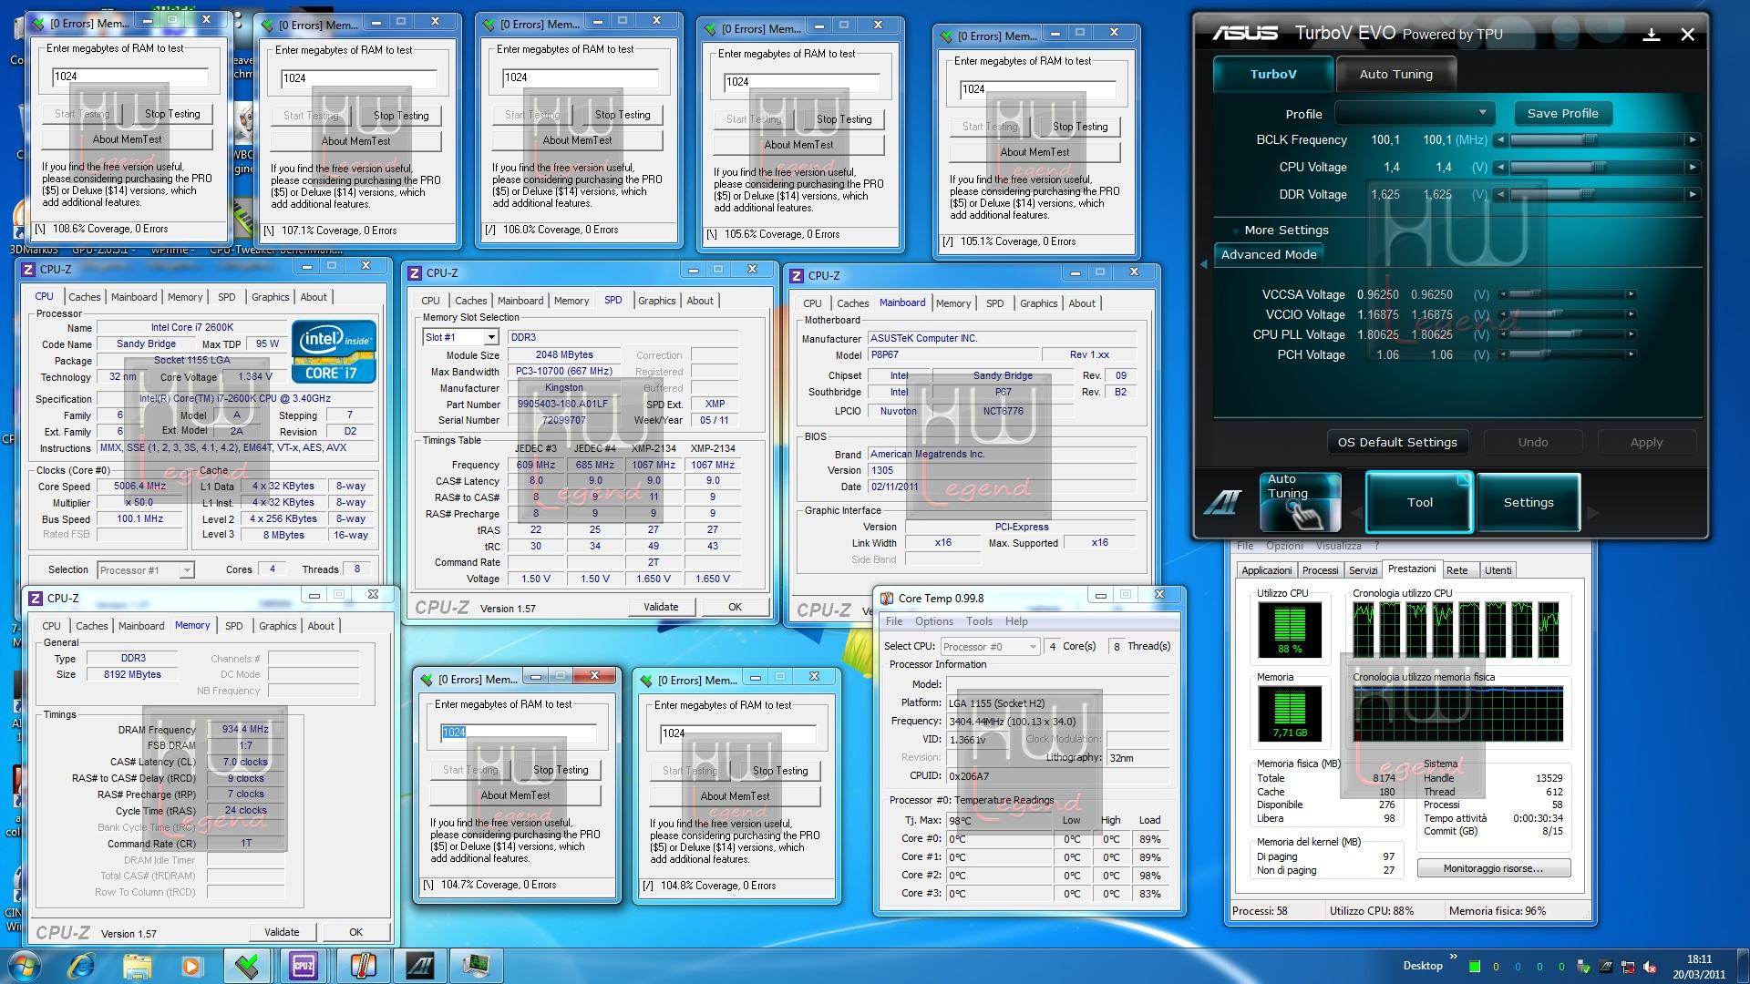Screen dimensions: 1750x984
Task: Click the Auto Tuning hand icon button
Action: tap(1301, 502)
